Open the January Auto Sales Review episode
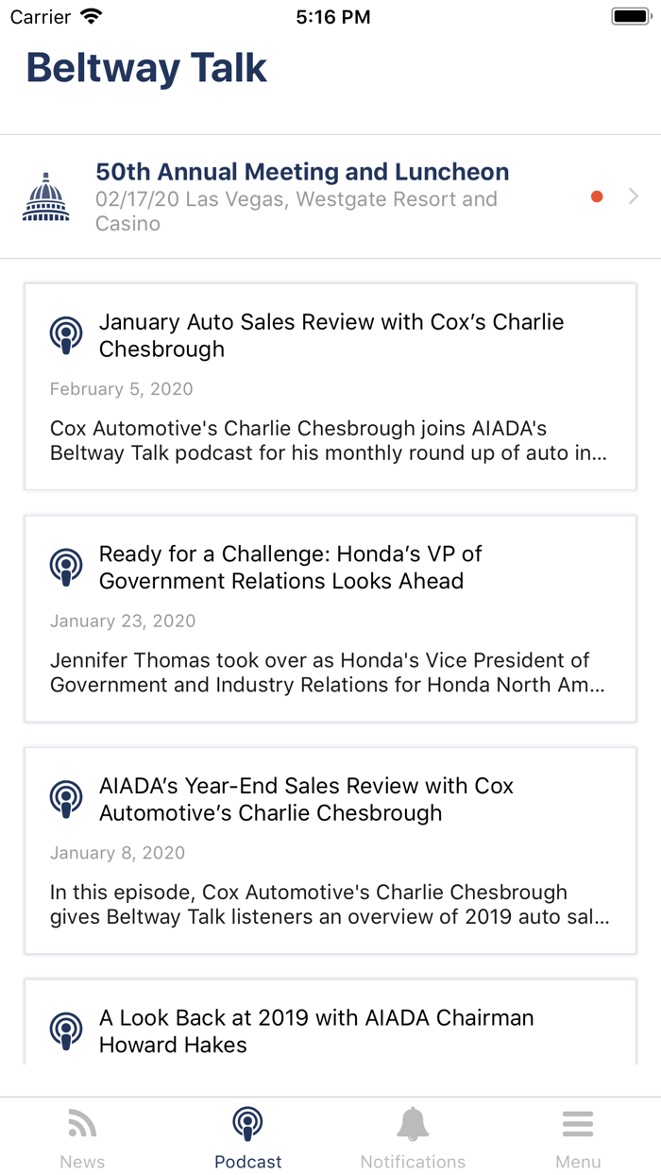The height and width of the screenshot is (1175, 661). (x=330, y=387)
